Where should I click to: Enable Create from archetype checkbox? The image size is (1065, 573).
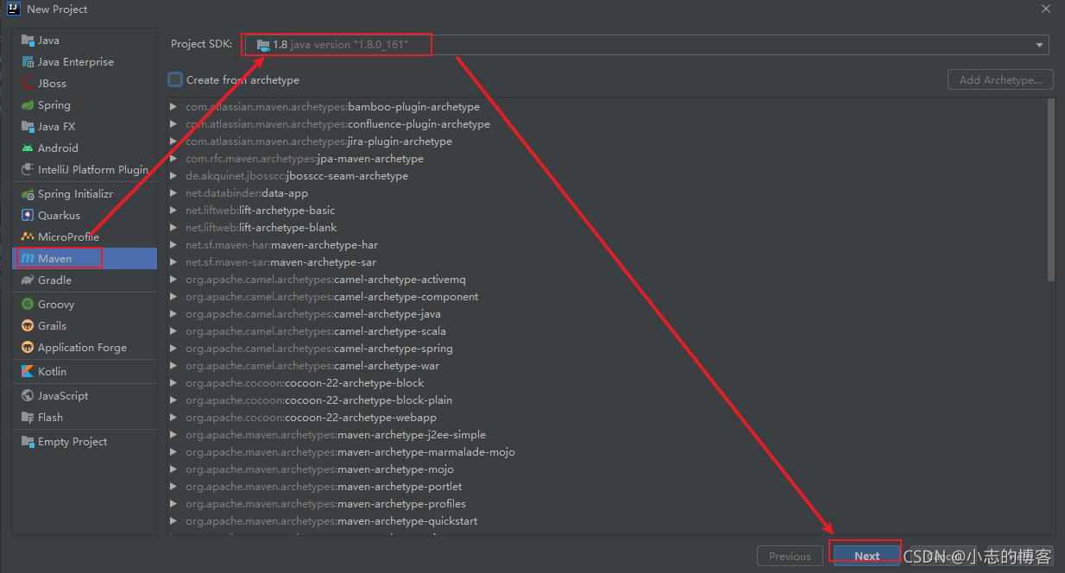[175, 79]
